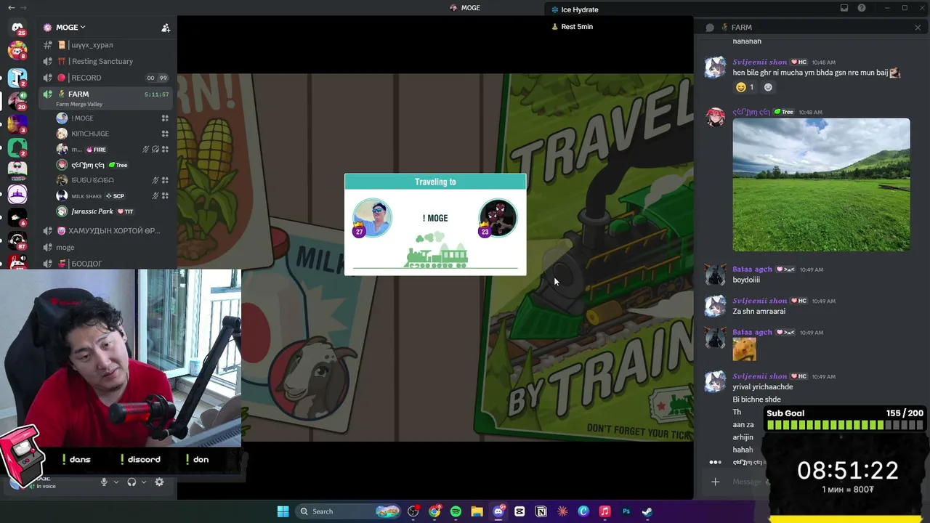Viewport: 930px width, 523px height.
Task: Open Discord user settings gear
Action: (x=159, y=482)
